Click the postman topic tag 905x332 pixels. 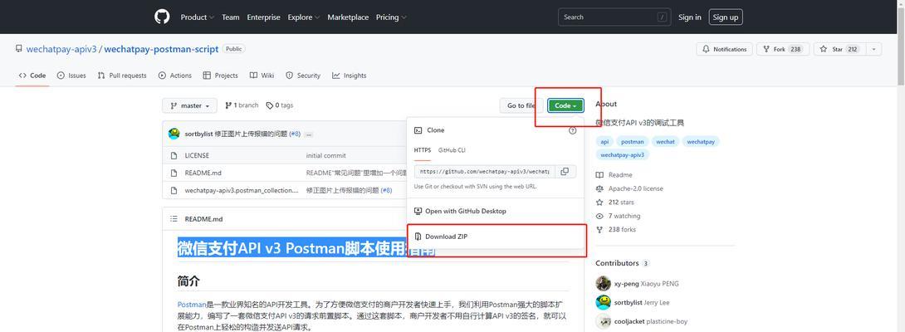[x=633, y=141]
